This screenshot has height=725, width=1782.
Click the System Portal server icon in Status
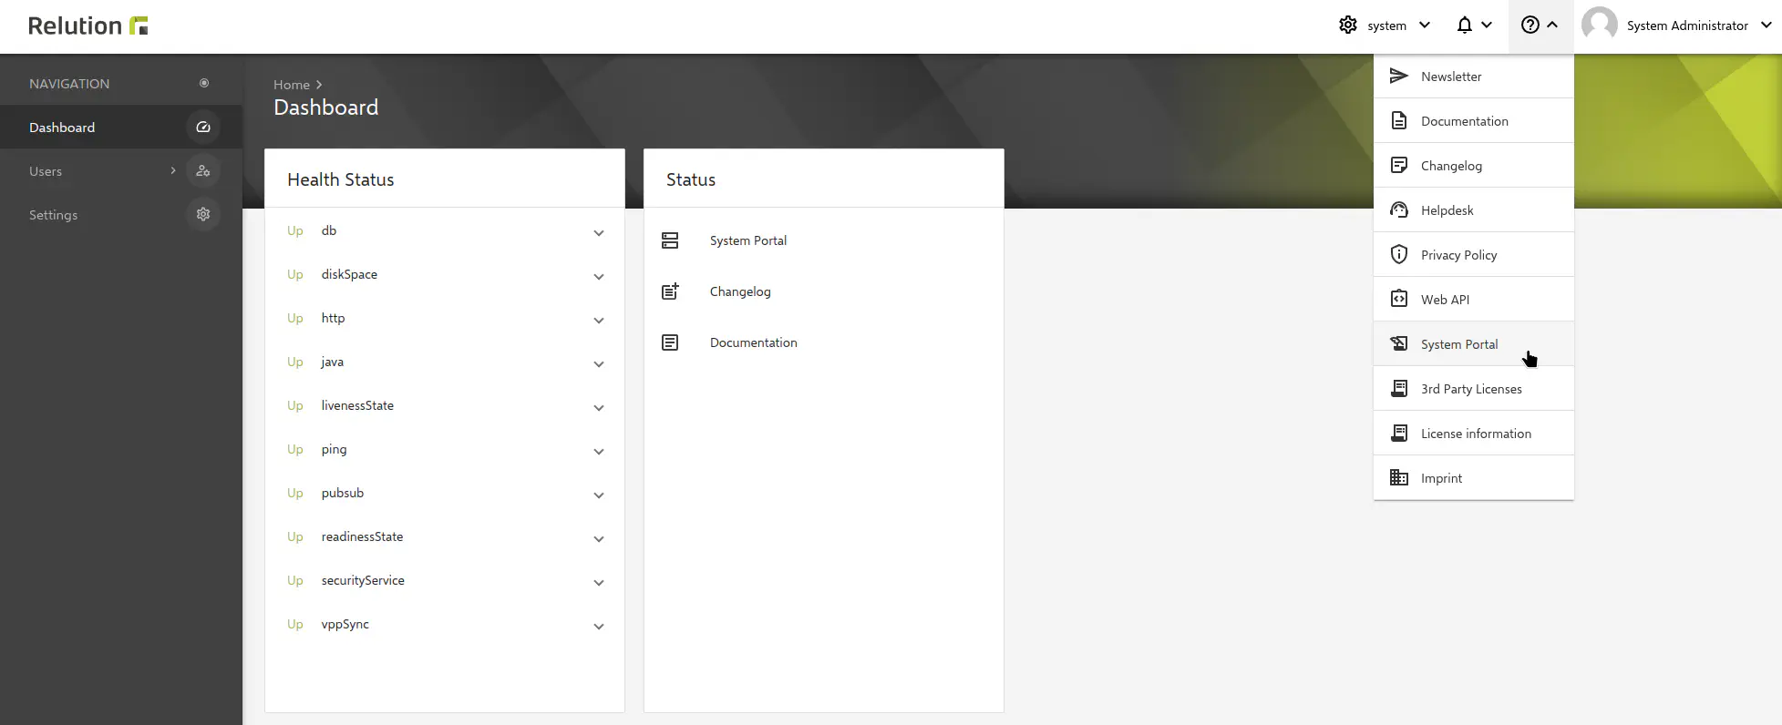[670, 240]
